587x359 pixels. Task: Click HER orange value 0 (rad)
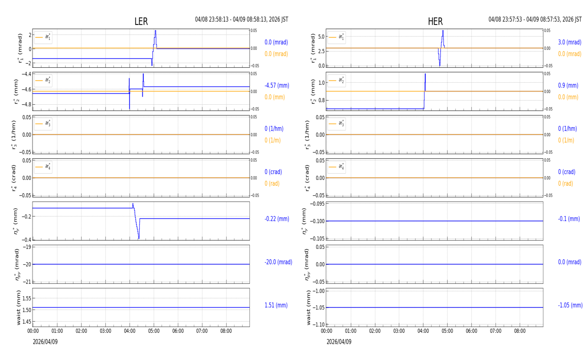(x=565, y=184)
